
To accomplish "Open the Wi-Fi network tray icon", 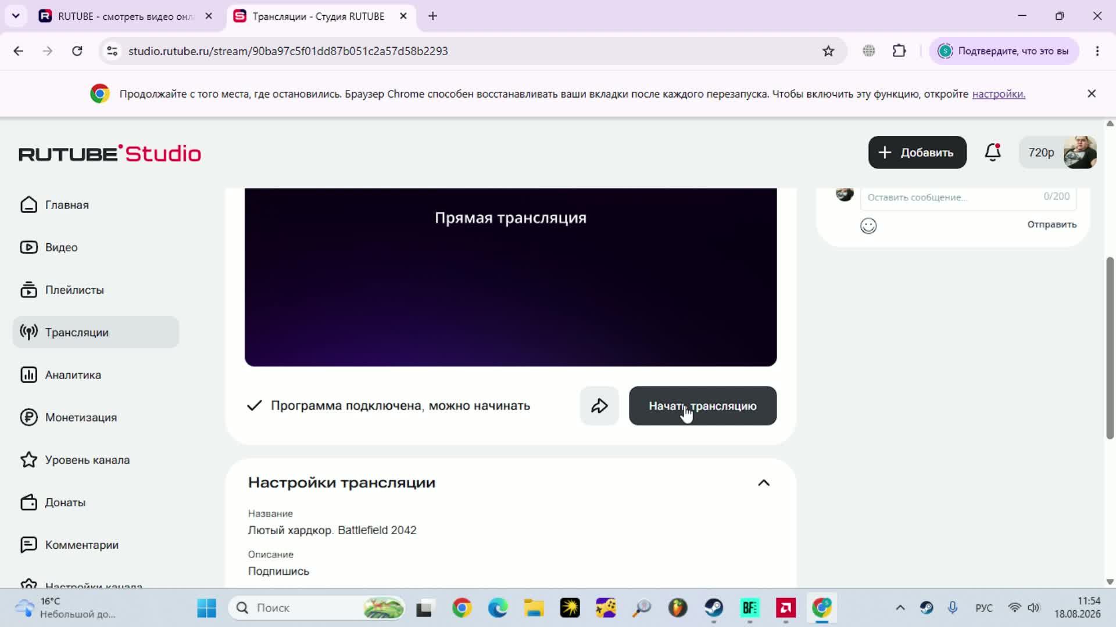I will (1014, 608).
